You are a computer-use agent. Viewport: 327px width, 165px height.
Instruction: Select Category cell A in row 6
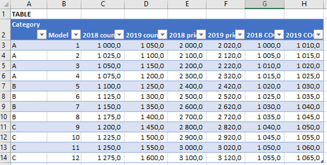coord(29,76)
